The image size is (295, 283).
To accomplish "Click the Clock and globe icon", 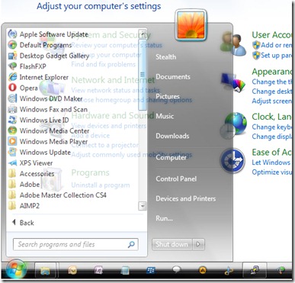I will [233, 126].
